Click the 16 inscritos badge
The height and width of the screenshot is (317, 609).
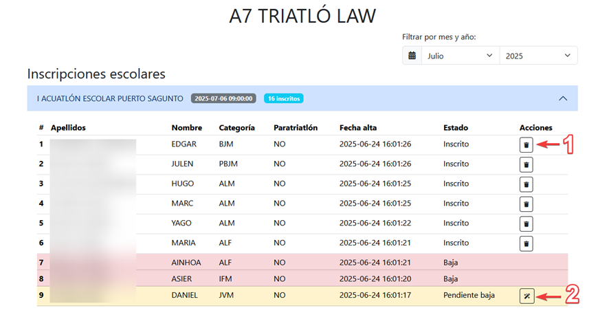283,98
